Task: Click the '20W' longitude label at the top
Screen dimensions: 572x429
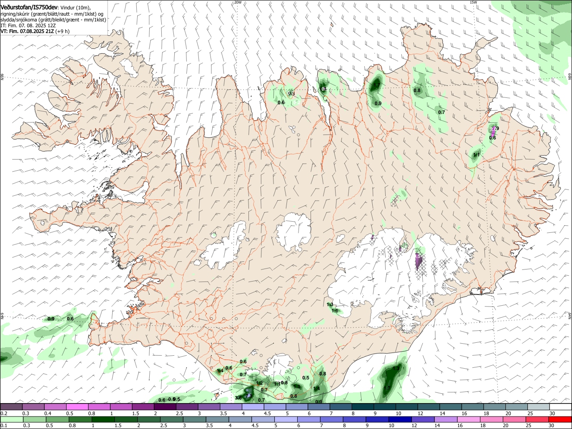Action: [x=238, y=2]
